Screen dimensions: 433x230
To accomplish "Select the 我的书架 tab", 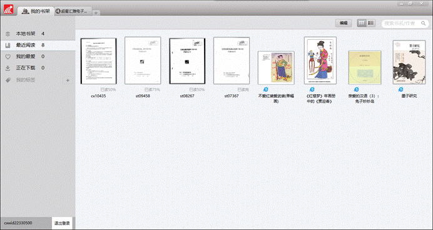I will [x=36, y=11].
